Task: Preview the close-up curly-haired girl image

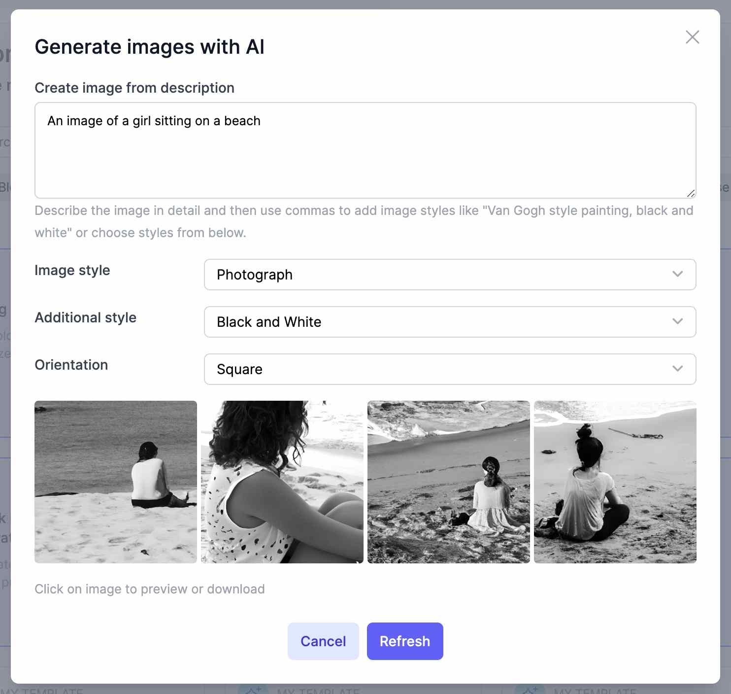Action: [x=282, y=482]
